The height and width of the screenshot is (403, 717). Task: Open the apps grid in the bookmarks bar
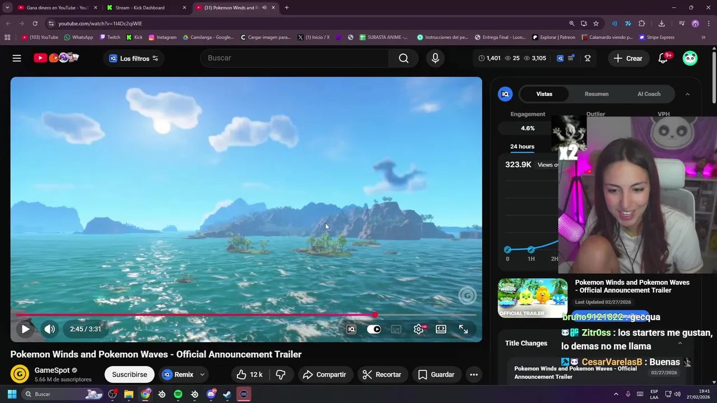pos(7,38)
